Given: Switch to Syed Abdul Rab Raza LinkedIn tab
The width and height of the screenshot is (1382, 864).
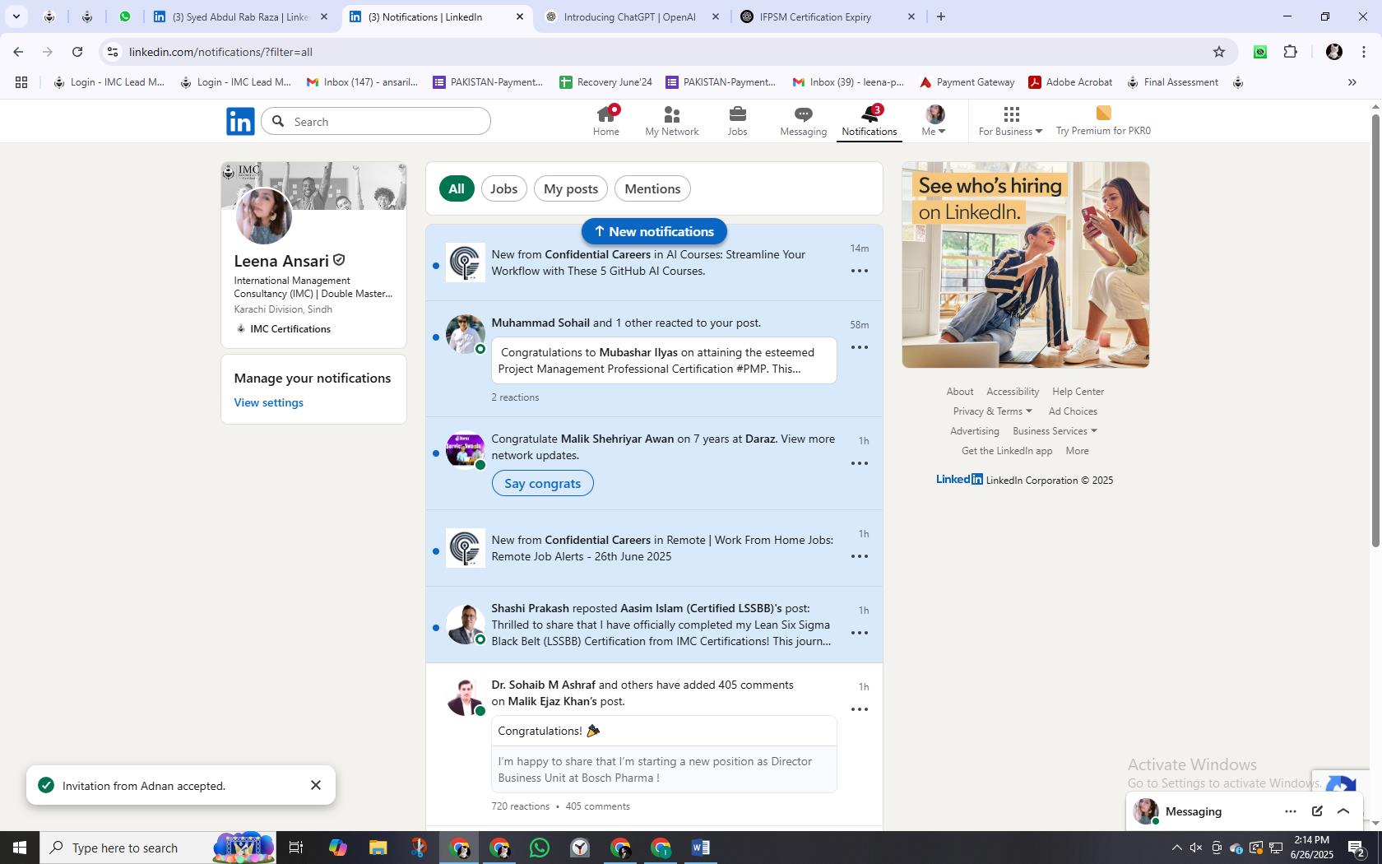Looking at the screenshot, I should pos(240,16).
